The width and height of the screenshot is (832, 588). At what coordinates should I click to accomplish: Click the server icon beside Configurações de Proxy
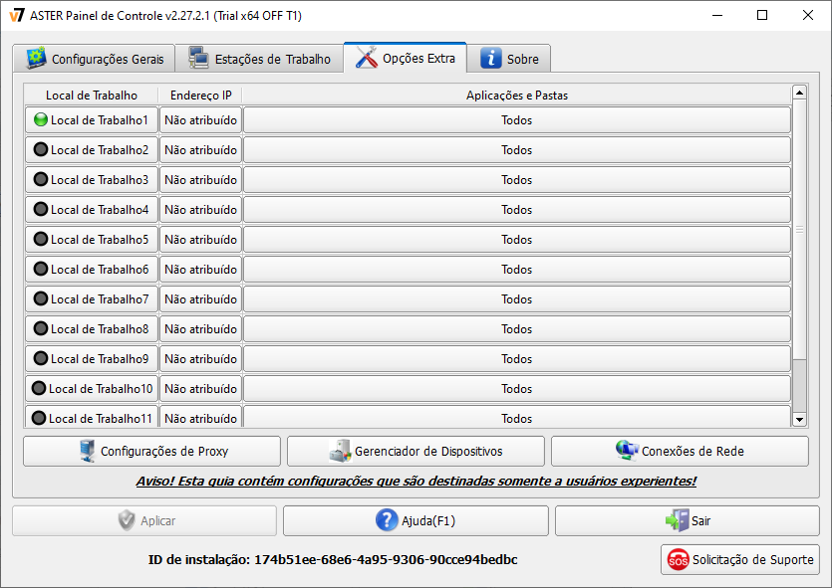pyautogui.click(x=87, y=451)
